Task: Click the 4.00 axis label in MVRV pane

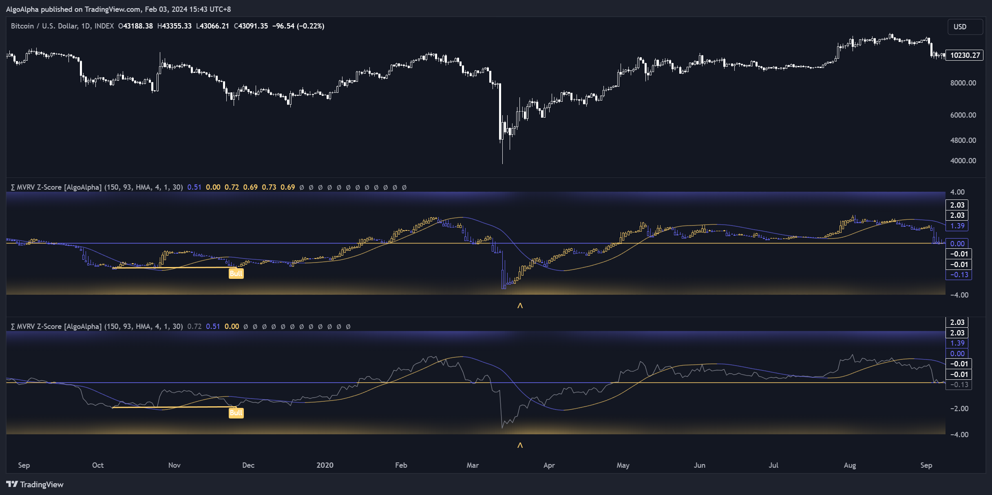Action: (x=957, y=192)
